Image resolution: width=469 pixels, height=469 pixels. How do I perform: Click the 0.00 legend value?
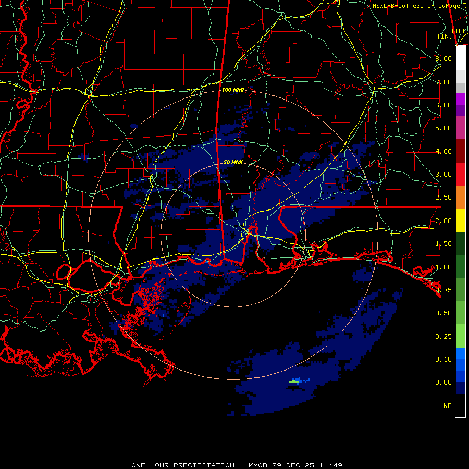443,382
